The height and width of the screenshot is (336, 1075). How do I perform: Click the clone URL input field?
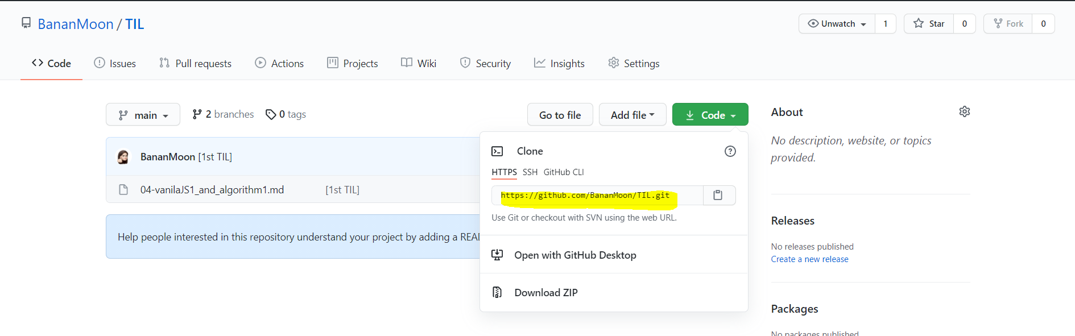coord(597,195)
